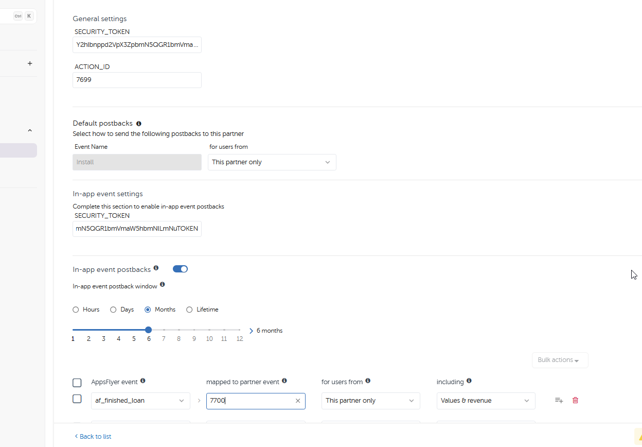Set postback window slider to 3
This screenshot has width=642, height=447.
point(103,330)
